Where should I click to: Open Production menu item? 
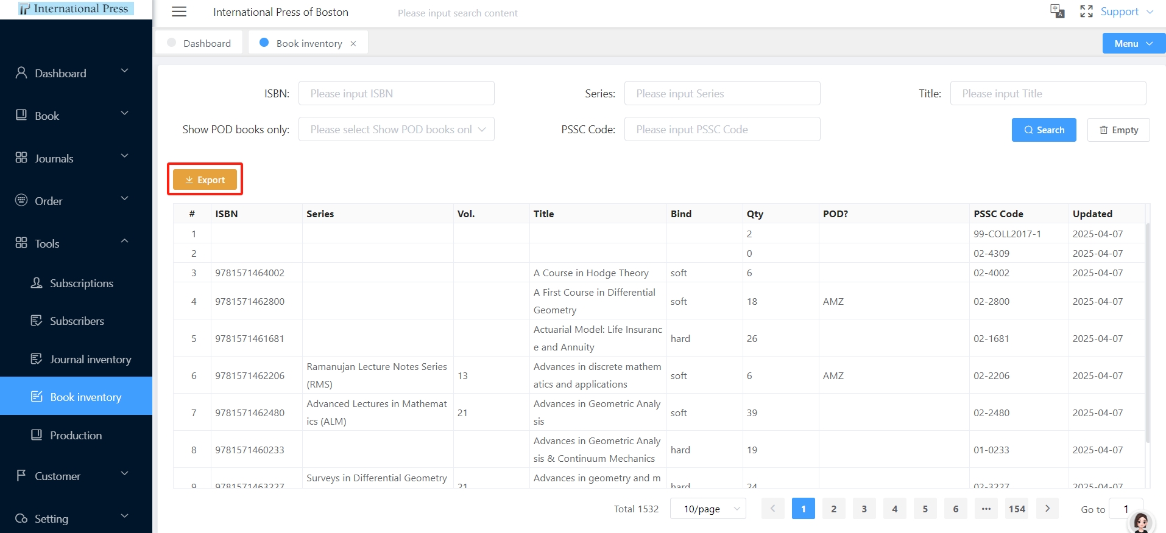[76, 436]
